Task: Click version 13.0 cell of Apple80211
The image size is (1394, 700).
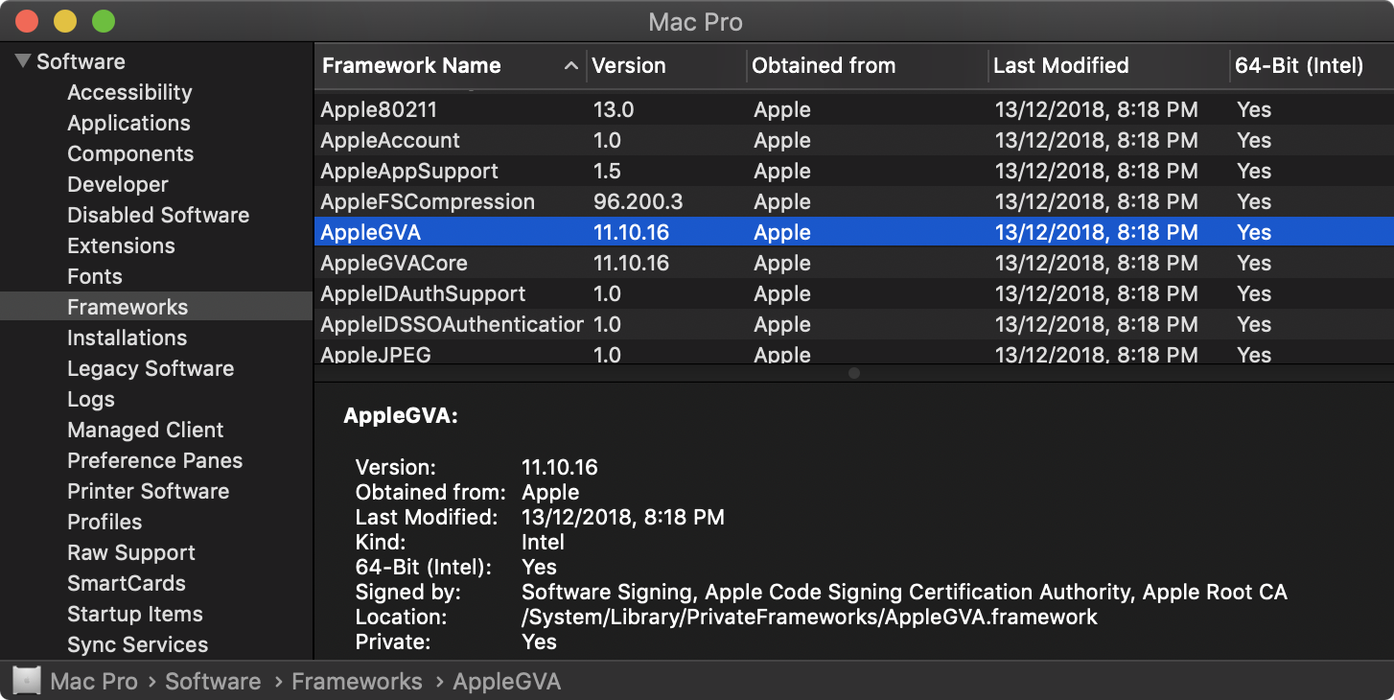Action: coord(614,109)
